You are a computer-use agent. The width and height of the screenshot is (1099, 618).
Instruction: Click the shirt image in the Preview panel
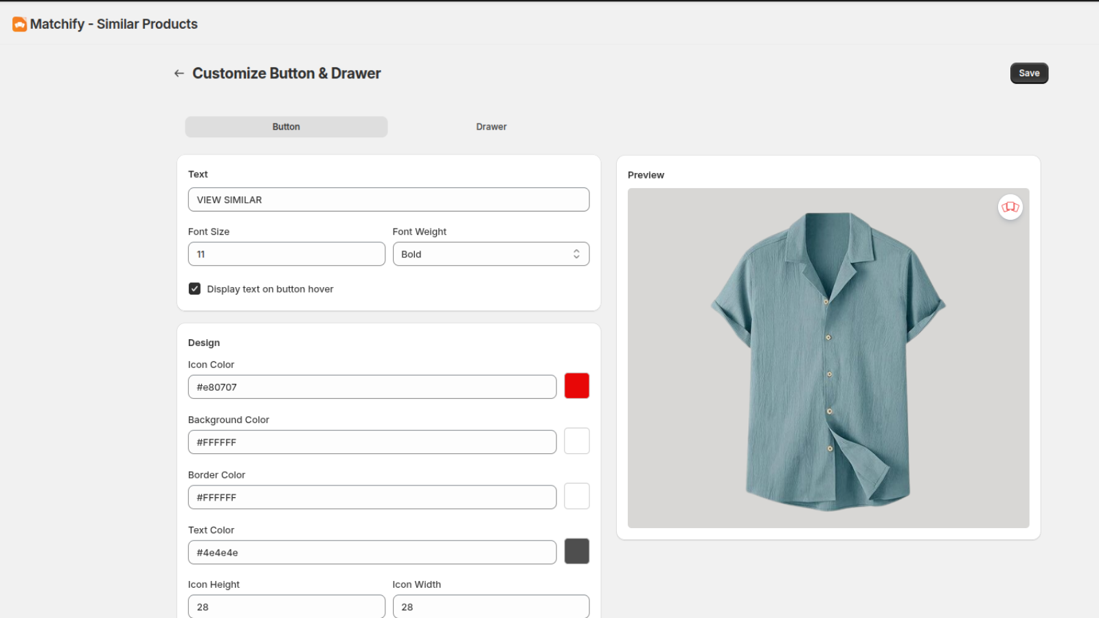pos(828,357)
